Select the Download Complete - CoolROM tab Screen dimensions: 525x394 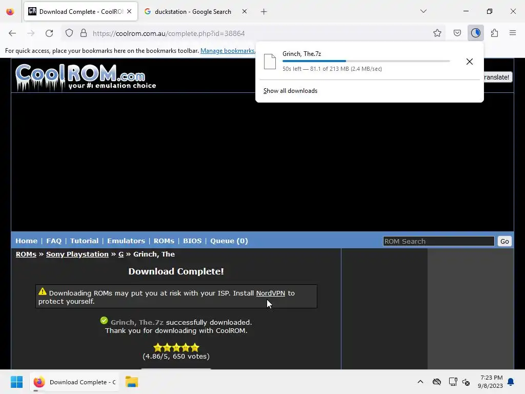pos(80,12)
